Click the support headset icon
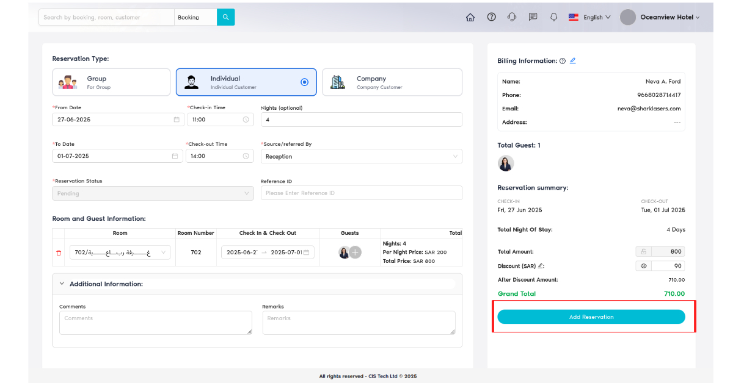 pos(512,17)
